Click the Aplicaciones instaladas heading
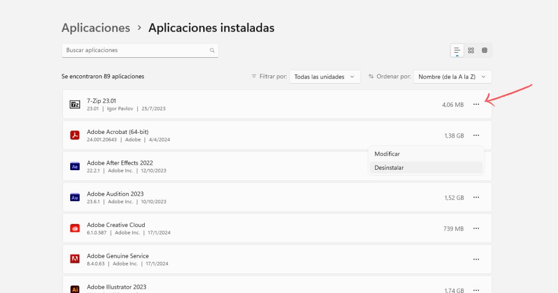Image resolution: width=558 pixels, height=293 pixels. click(x=212, y=28)
